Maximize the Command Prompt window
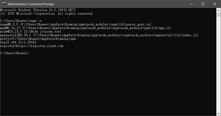 click(x=203, y=4)
